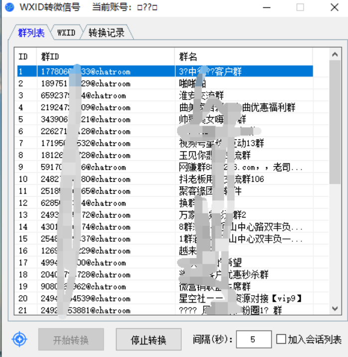Minimize the WXID转微信号 window
The width and height of the screenshot is (348, 357).
266,7
